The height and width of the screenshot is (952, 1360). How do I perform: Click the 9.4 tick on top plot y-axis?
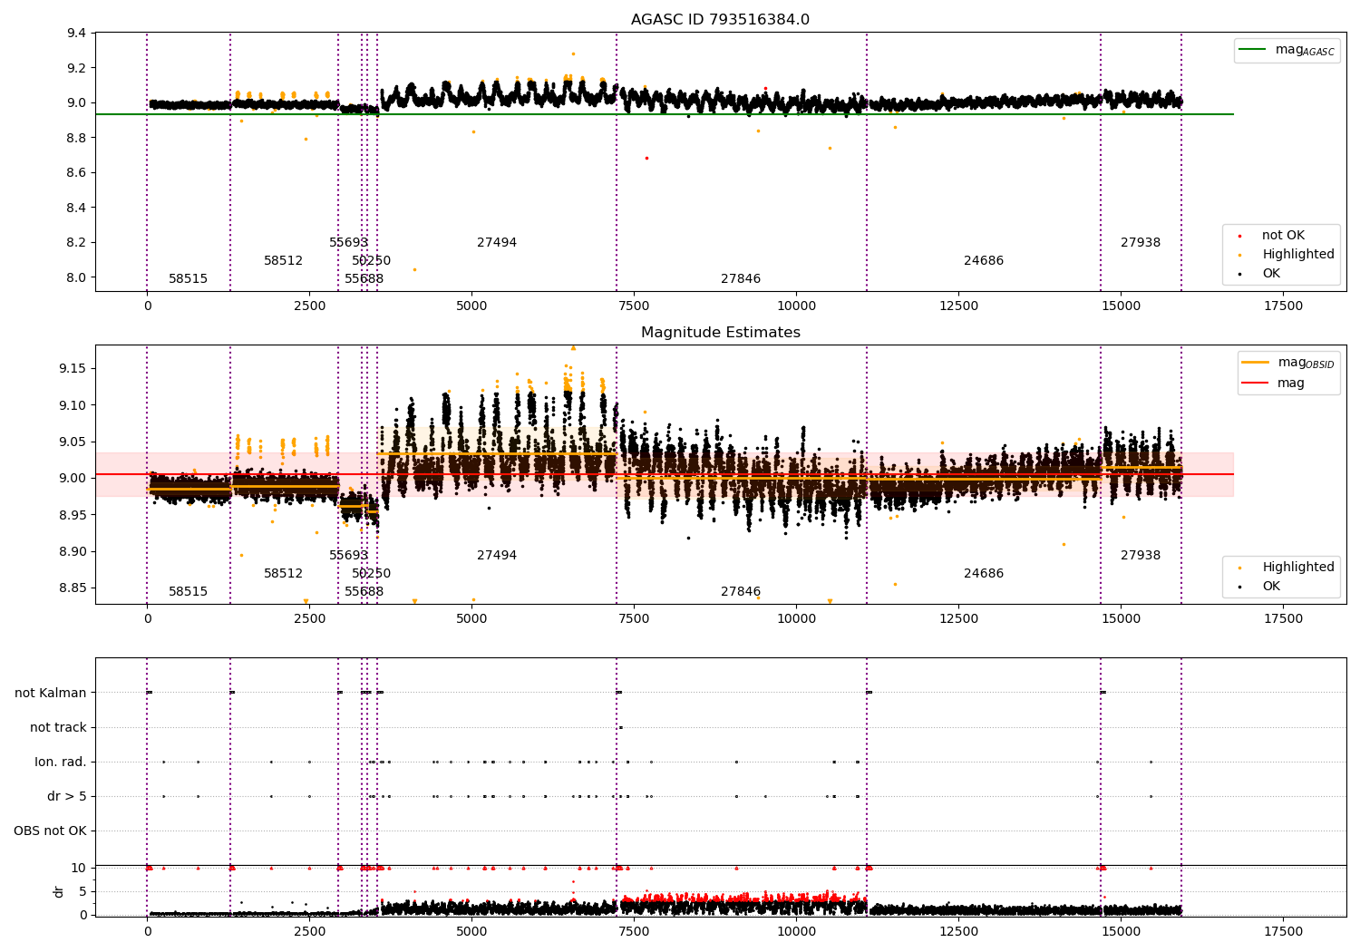pos(77,34)
